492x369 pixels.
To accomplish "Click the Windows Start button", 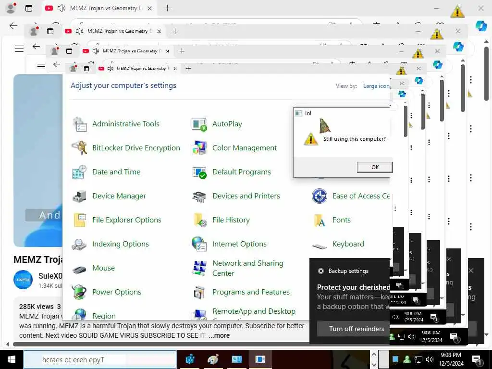I will pos(11,359).
